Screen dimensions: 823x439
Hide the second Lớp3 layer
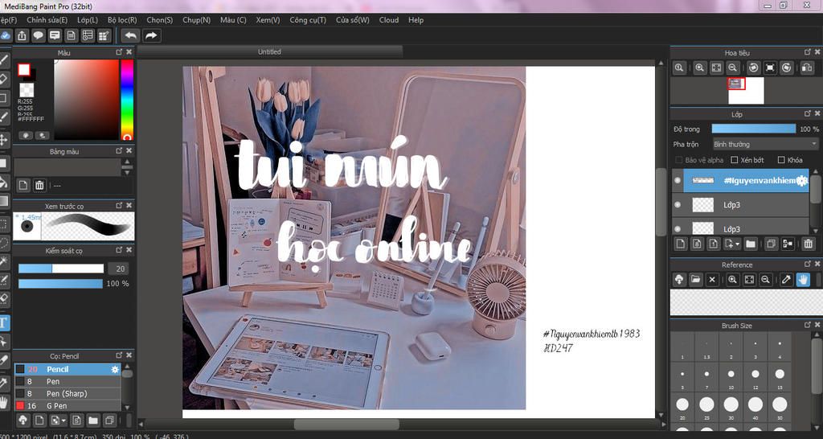tap(678, 229)
